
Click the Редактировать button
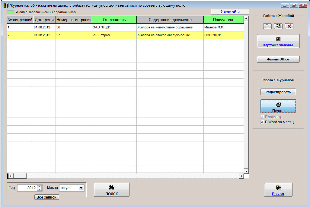[x=278, y=92]
